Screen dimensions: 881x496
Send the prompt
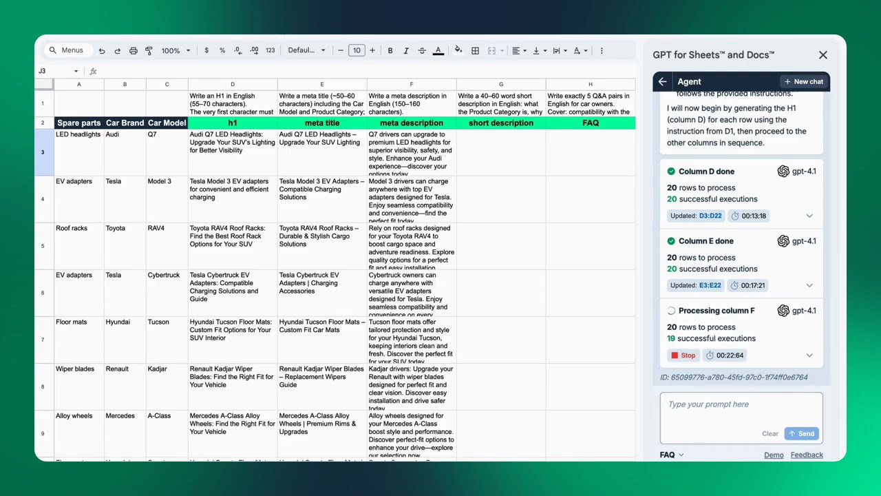pyautogui.click(x=802, y=434)
